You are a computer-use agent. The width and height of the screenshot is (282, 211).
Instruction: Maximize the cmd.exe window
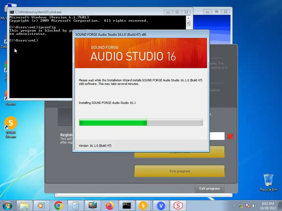tap(177, 12)
